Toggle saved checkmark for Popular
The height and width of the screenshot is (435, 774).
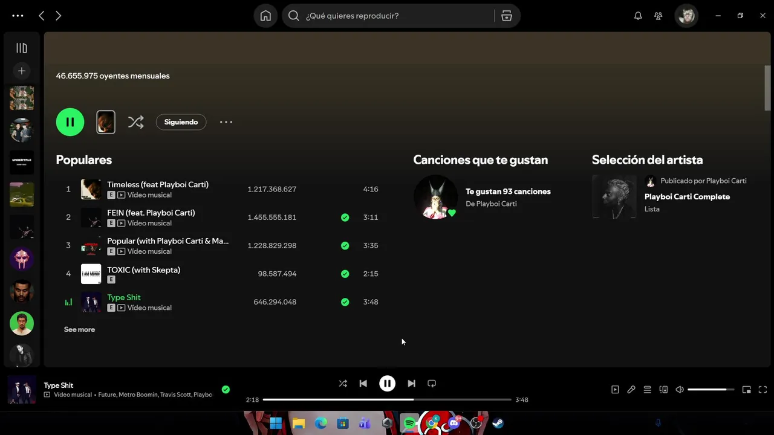[x=345, y=246]
